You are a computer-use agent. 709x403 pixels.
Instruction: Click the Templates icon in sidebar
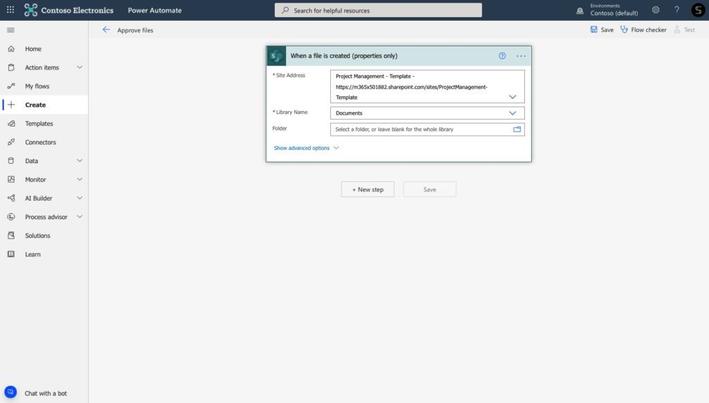tap(11, 123)
